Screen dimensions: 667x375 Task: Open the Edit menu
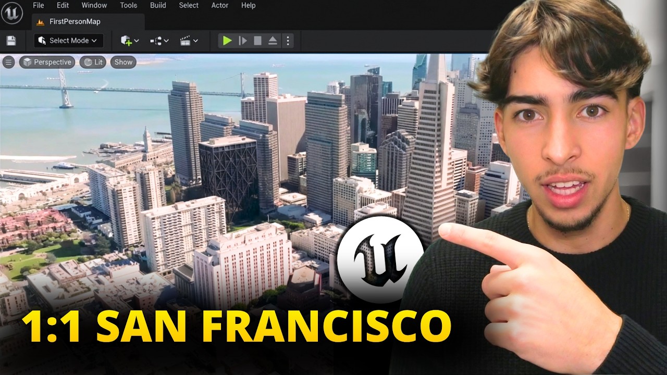[x=63, y=5]
